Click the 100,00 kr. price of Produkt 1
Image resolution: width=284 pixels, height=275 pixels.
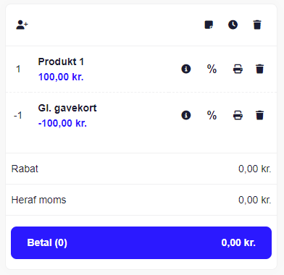click(61, 77)
